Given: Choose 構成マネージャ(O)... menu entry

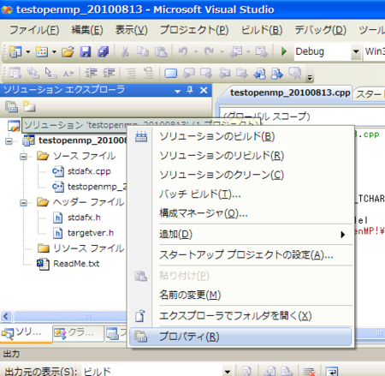Looking at the screenshot, I should pyautogui.click(x=240, y=213).
